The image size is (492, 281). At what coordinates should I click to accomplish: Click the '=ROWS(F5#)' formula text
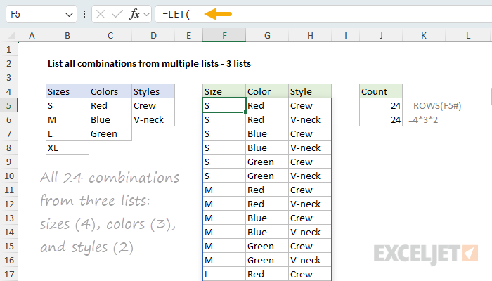(x=434, y=106)
